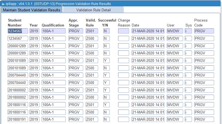Image resolution: width=222 pixels, height=124 pixels.
Task: Click Qualification field for 200001289 rule Z501
Action: pos(53,46)
